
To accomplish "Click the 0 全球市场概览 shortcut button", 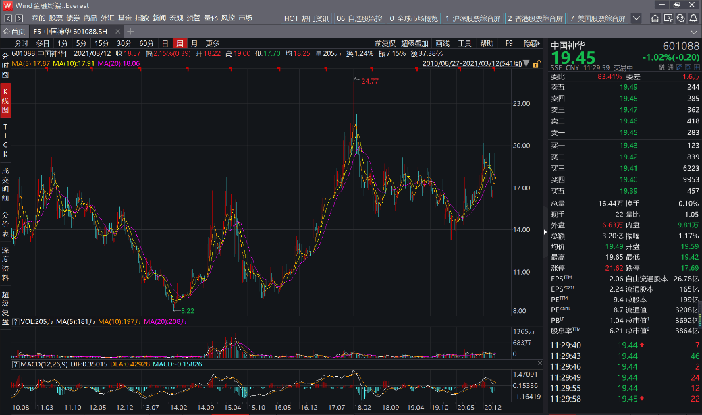I will coord(414,18).
